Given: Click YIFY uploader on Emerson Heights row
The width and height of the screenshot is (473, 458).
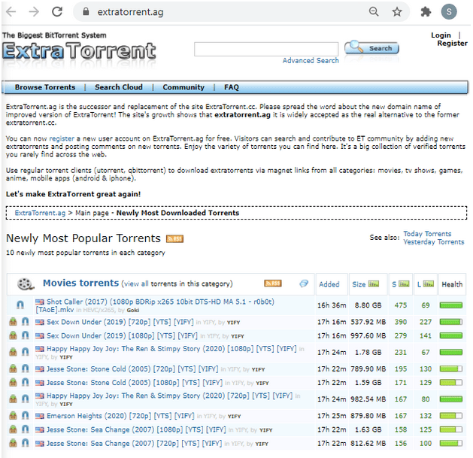Looking at the screenshot, I should coord(234,417).
